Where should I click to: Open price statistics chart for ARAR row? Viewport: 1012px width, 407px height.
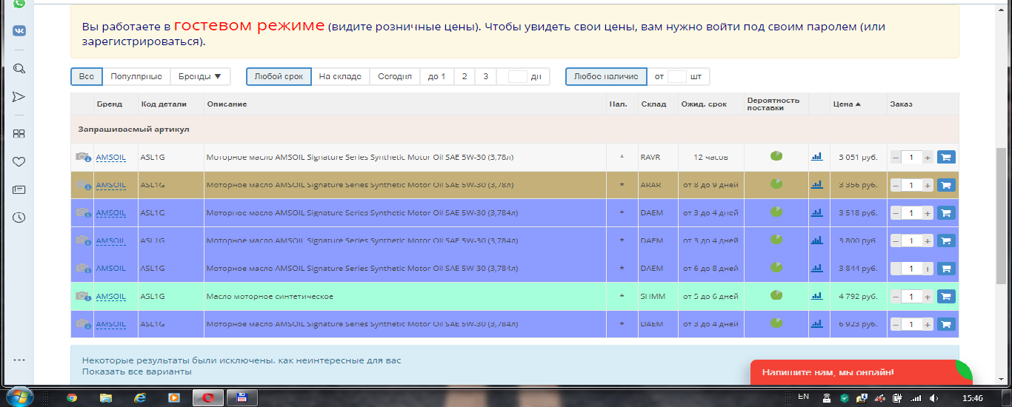coord(817,185)
